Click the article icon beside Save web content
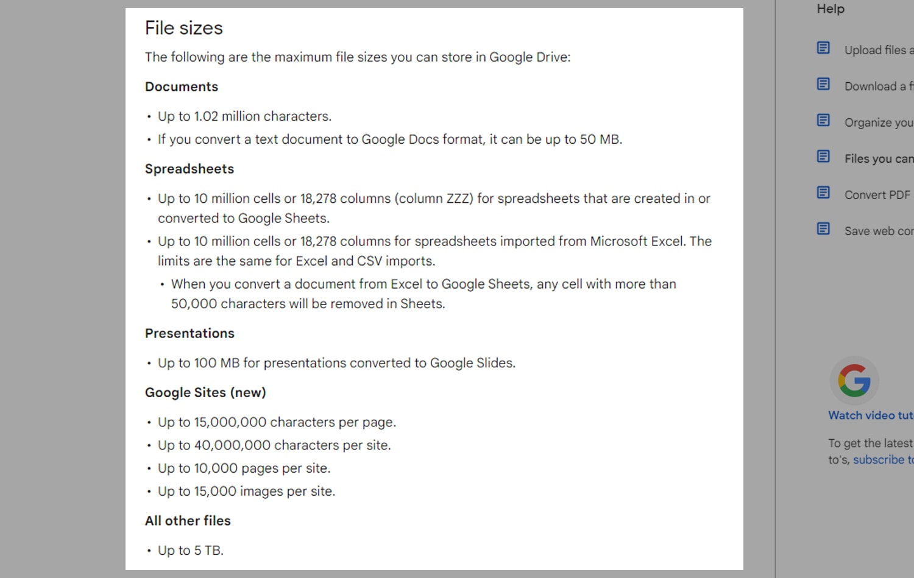Screen dimensions: 914x578 tap(824, 228)
